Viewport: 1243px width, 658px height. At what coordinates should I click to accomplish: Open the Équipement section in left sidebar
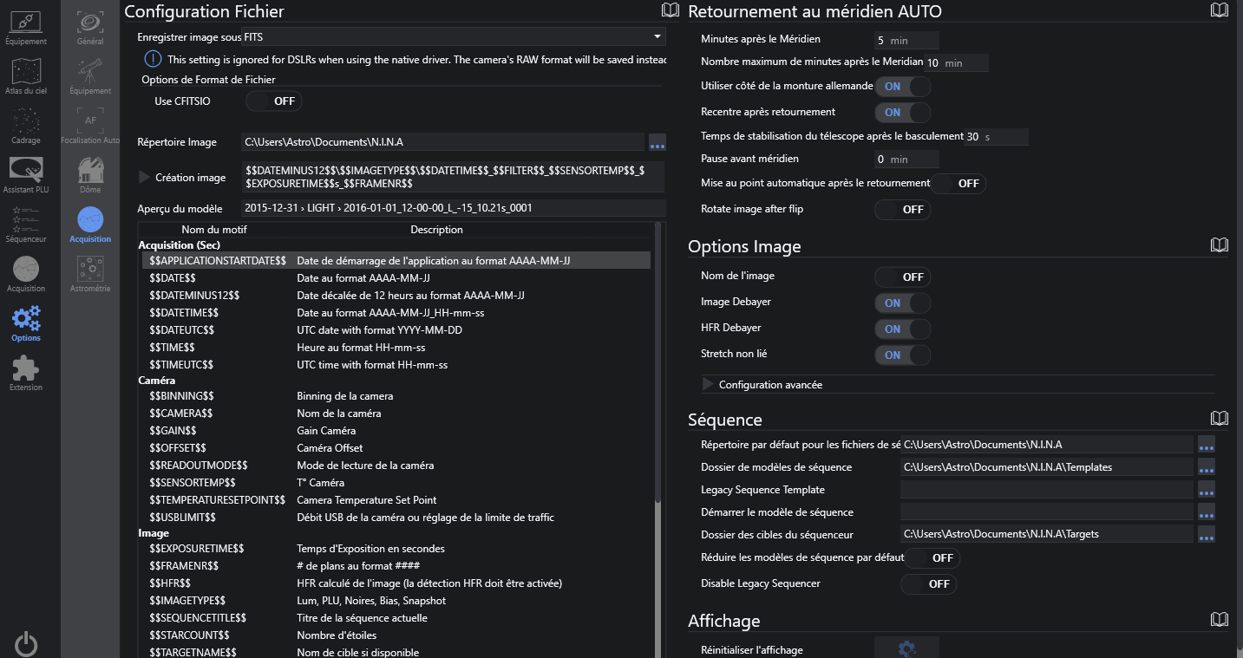[26, 27]
